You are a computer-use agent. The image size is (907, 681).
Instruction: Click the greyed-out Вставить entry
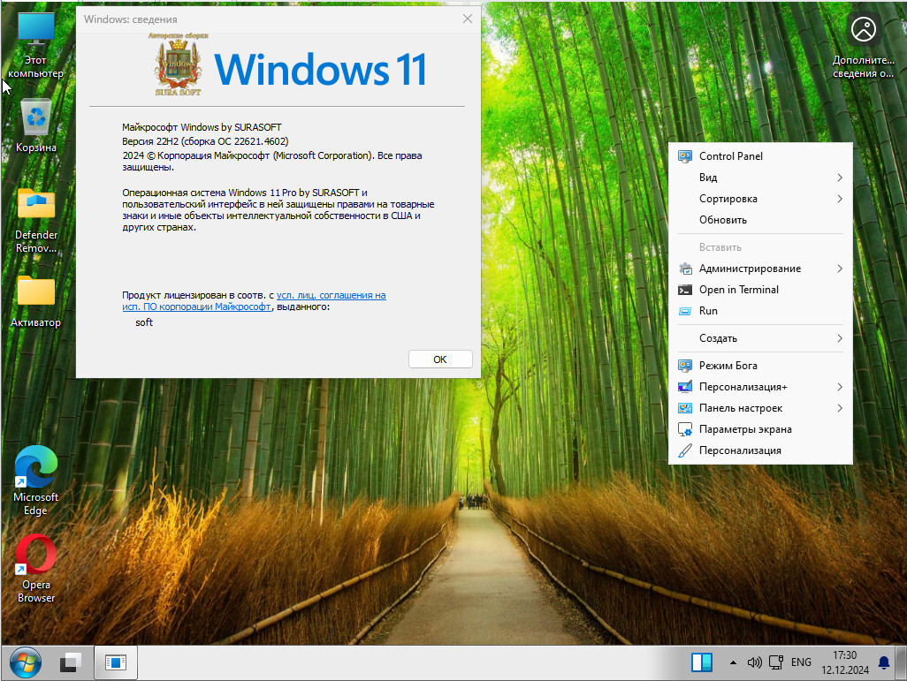760,247
